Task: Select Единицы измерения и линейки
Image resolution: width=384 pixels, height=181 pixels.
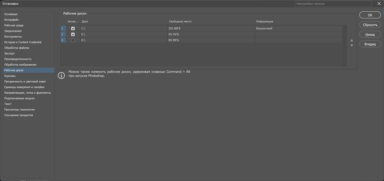Action: pyautogui.click(x=24, y=87)
